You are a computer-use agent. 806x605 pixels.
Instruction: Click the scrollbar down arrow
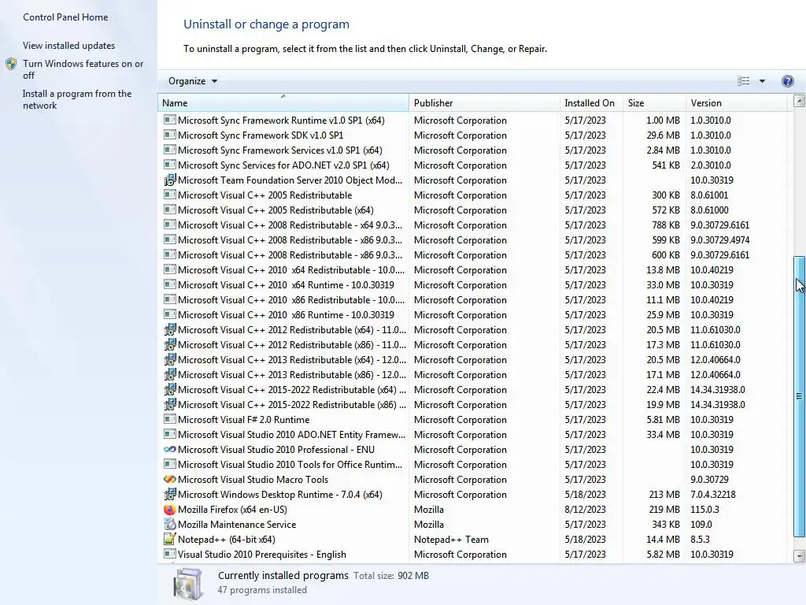(799, 555)
